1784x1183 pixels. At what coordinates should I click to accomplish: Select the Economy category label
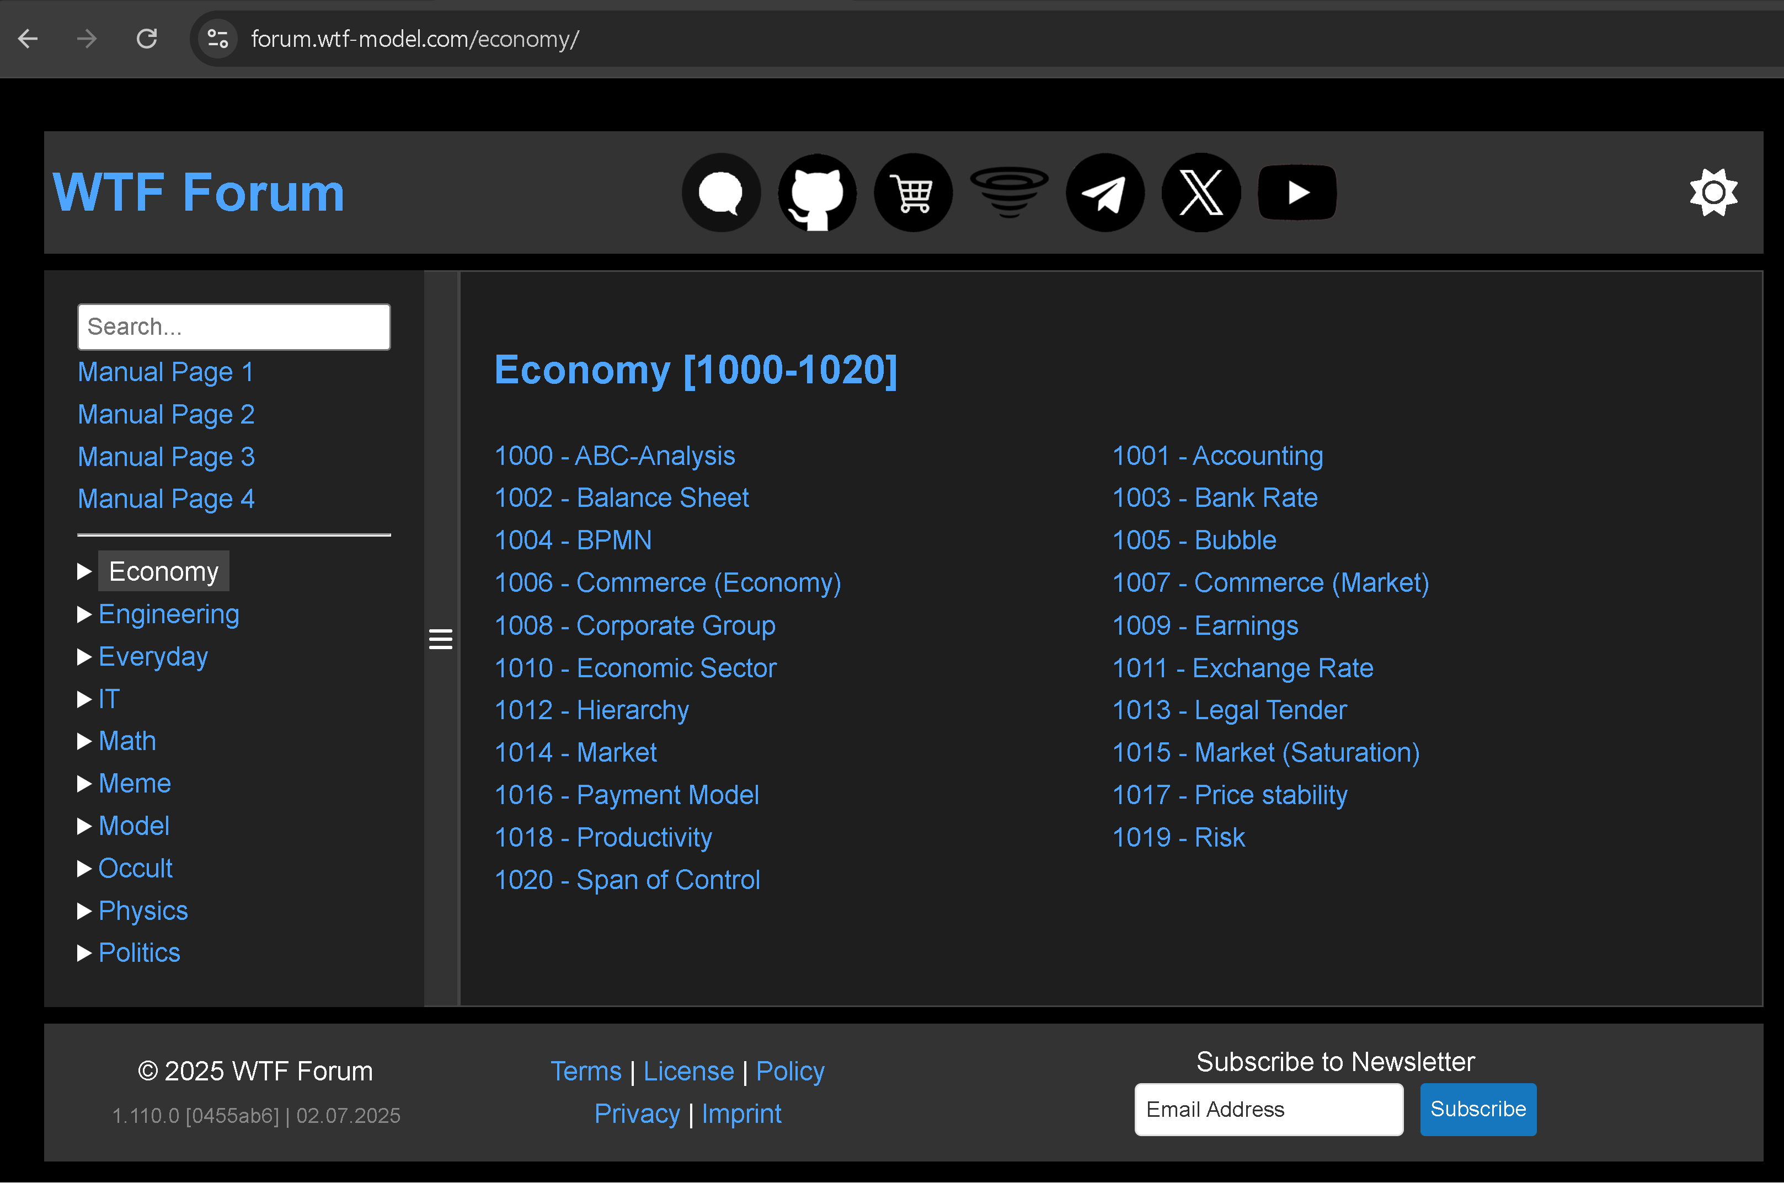coord(164,571)
